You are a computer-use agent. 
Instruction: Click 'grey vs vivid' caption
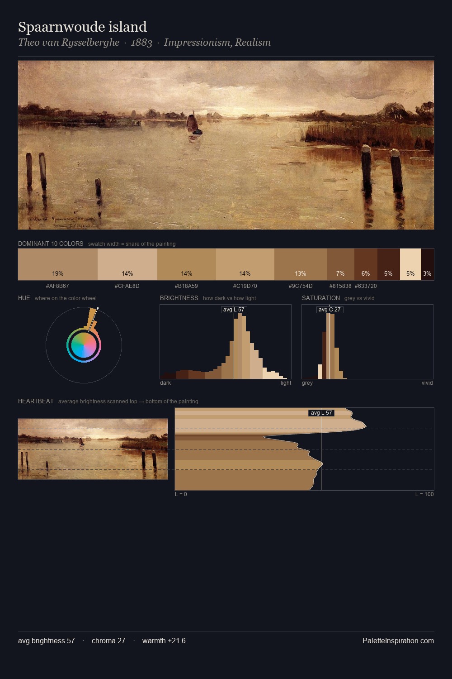[x=359, y=298]
